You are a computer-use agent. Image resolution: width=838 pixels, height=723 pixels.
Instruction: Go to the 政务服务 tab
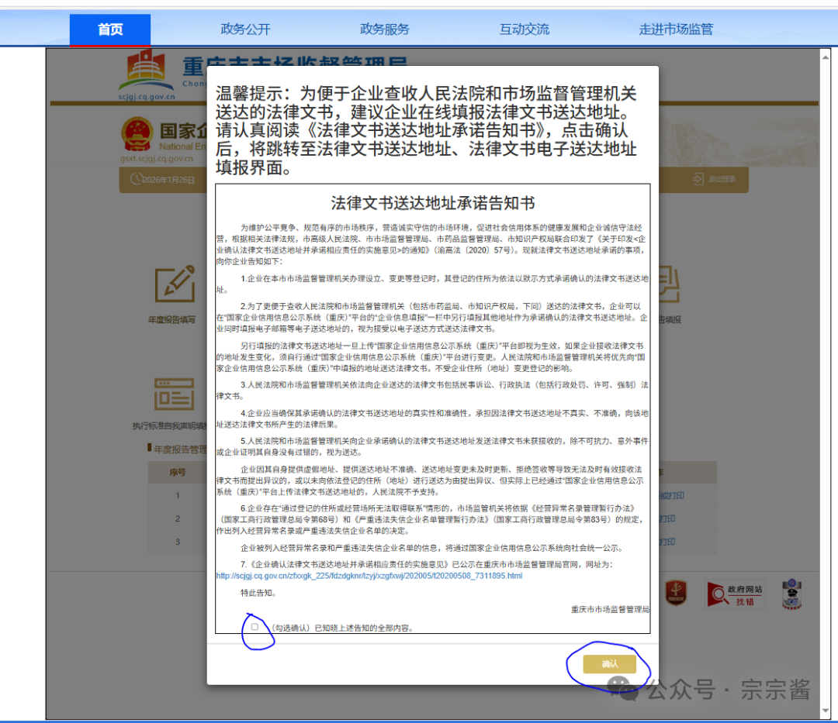pyautogui.click(x=384, y=29)
